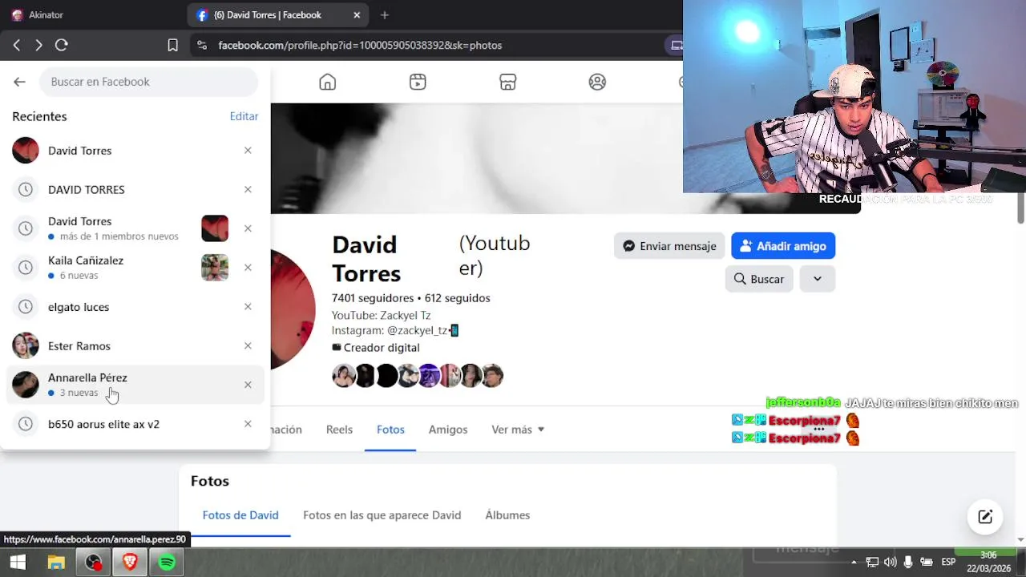The image size is (1026, 577).
Task: Open the 612 seguidos link
Action: (x=458, y=298)
